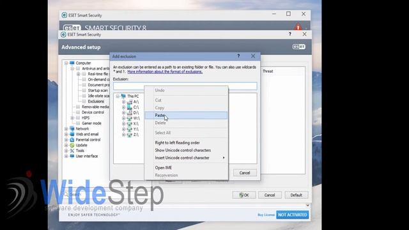Expand the D:\ drive node
This screenshot has width=409, height=230.
tap(123, 112)
